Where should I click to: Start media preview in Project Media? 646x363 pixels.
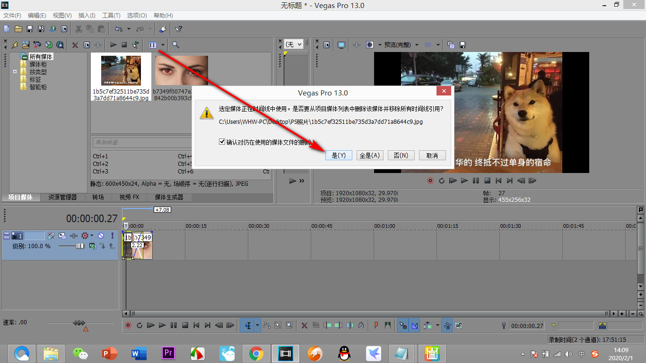point(113,45)
